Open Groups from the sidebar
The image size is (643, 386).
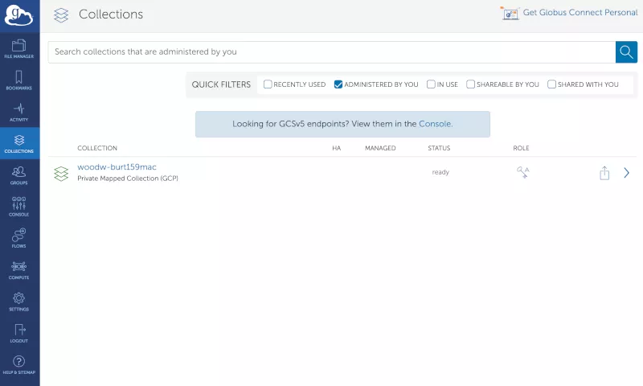(18, 175)
